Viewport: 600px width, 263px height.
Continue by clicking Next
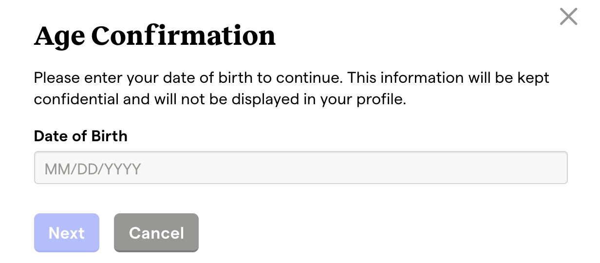pyautogui.click(x=67, y=233)
